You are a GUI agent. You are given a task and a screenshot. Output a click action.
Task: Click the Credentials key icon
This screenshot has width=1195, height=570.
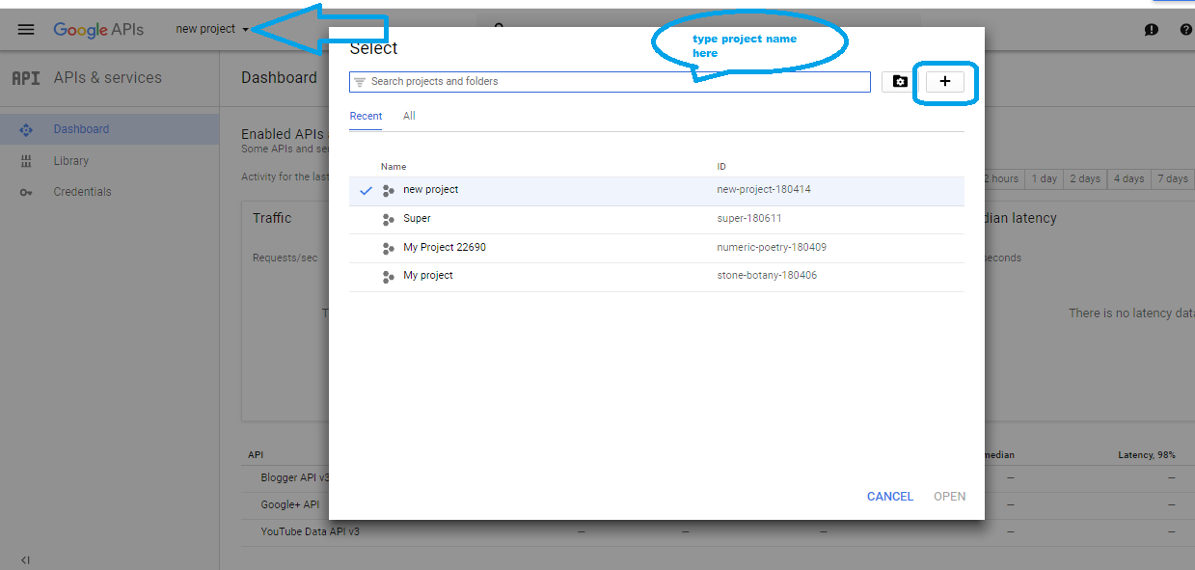[x=26, y=192]
